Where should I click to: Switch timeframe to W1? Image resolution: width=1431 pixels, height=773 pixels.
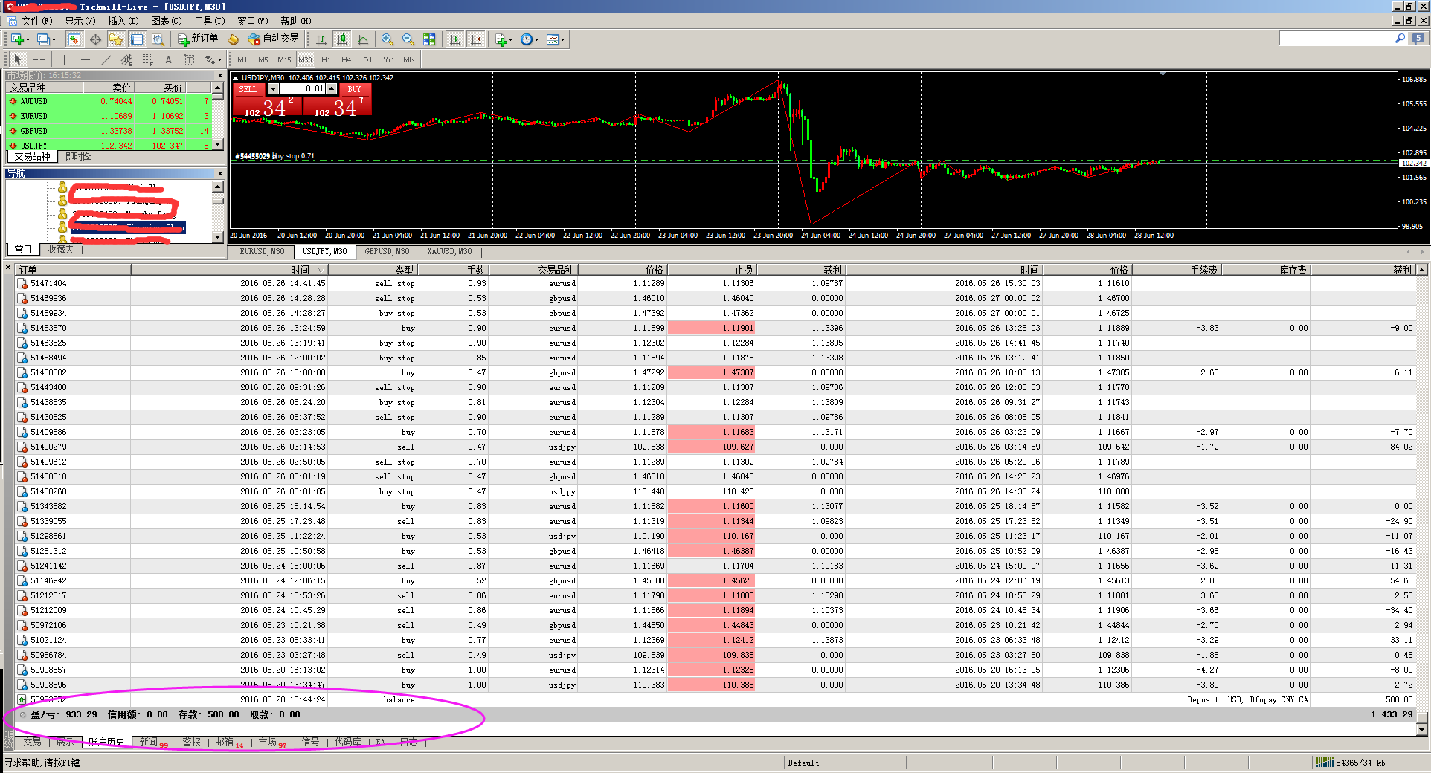(389, 59)
